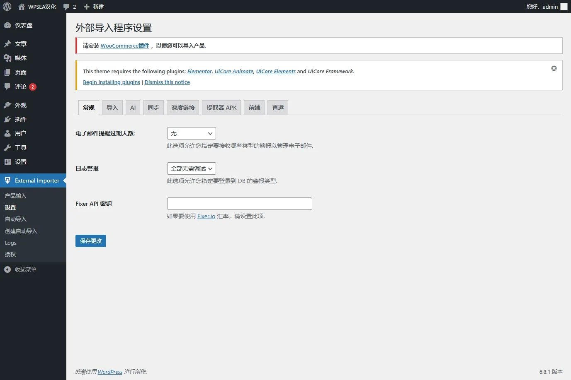Switch to the 导入 tab
The image size is (571, 380).
pyautogui.click(x=112, y=108)
